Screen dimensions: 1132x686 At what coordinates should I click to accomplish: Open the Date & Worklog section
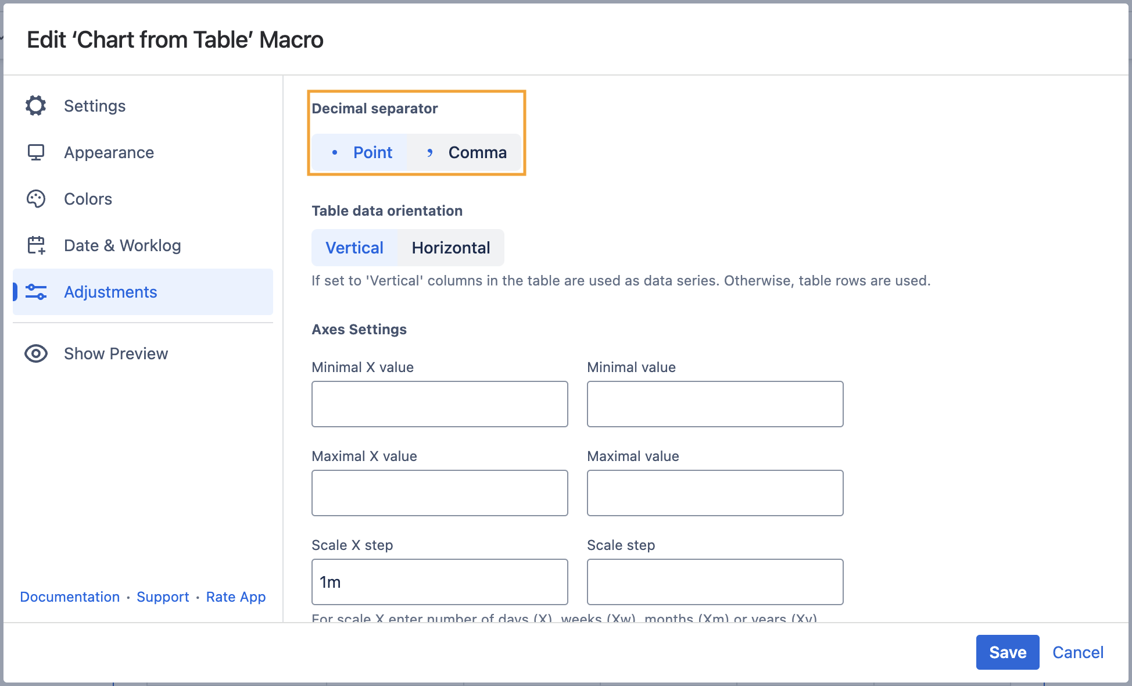(122, 245)
